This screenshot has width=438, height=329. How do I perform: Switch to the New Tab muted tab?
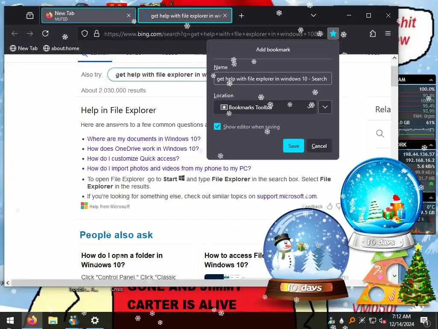click(x=89, y=16)
